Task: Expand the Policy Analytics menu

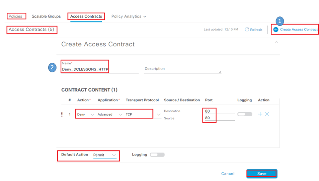Action: coord(128,16)
